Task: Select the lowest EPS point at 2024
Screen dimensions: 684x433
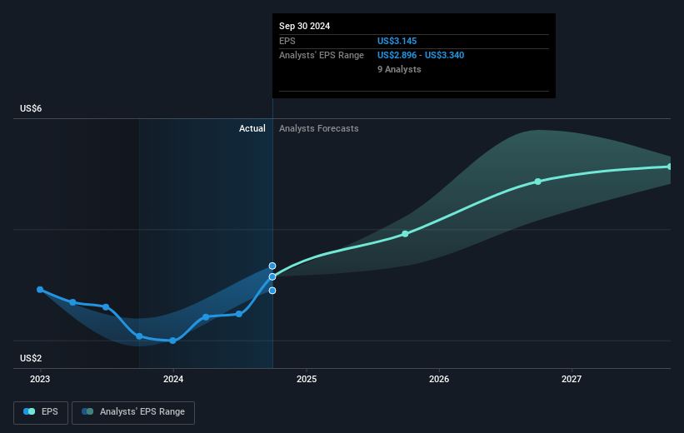Action: click(x=172, y=341)
